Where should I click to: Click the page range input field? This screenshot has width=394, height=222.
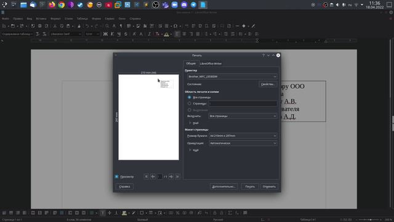tap(243, 104)
